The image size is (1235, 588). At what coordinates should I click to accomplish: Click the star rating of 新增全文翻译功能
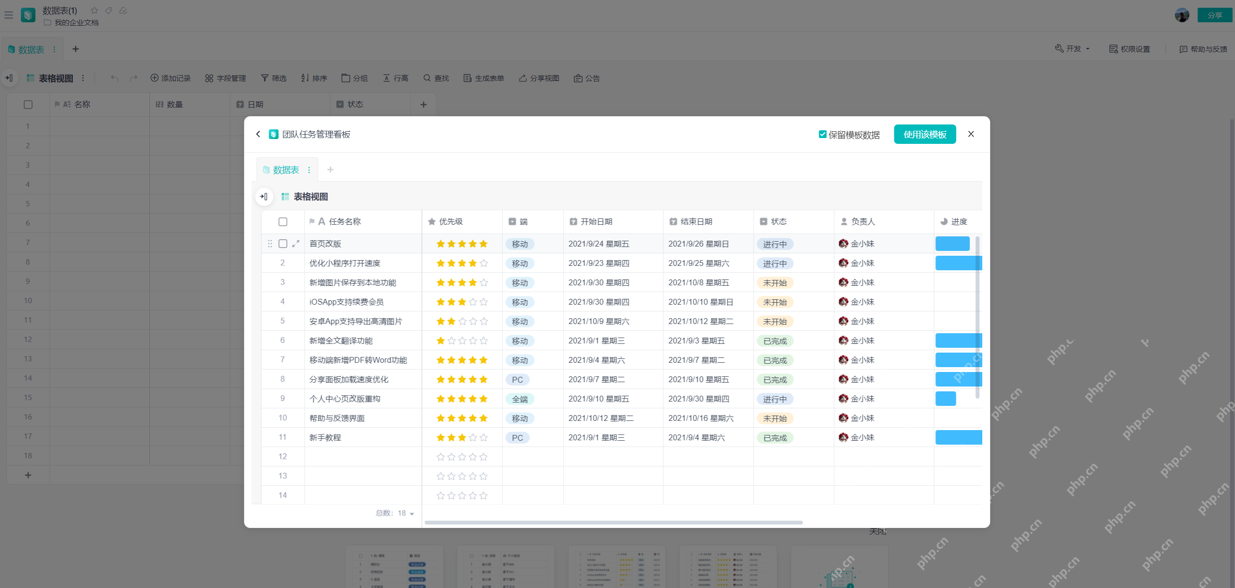tap(462, 340)
